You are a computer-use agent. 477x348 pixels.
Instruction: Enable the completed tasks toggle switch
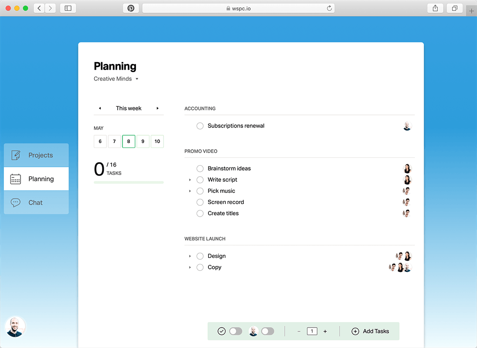[235, 331]
